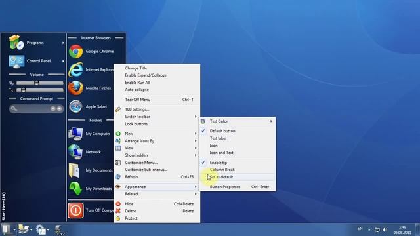The width and height of the screenshot is (420, 236).
Task: Expand the New submenu arrow
Action: (196, 134)
